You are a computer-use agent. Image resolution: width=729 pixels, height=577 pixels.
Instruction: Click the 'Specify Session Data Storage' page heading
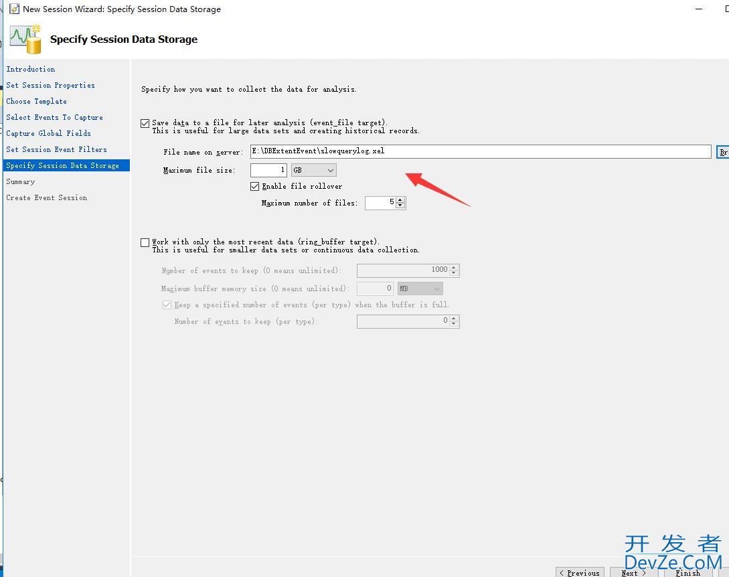click(x=124, y=39)
